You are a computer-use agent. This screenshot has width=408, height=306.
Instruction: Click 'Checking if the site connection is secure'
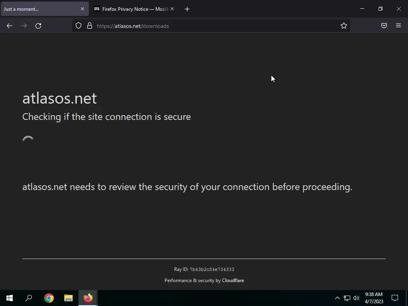(x=106, y=117)
